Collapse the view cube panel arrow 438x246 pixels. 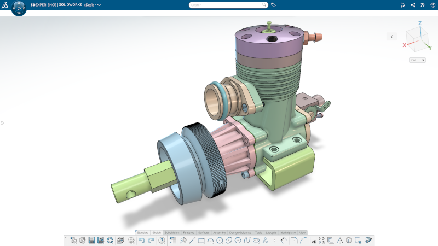coord(391,37)
